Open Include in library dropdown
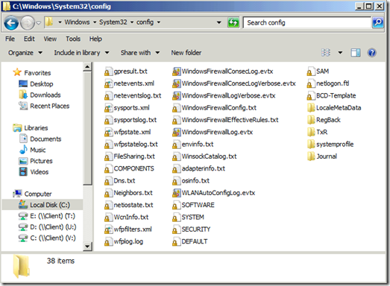390x286 pixels. 81,53
